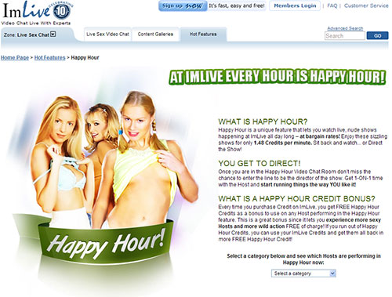Expand the Zone dropdown arrow
392x297 pixels.
coord(53,34)
